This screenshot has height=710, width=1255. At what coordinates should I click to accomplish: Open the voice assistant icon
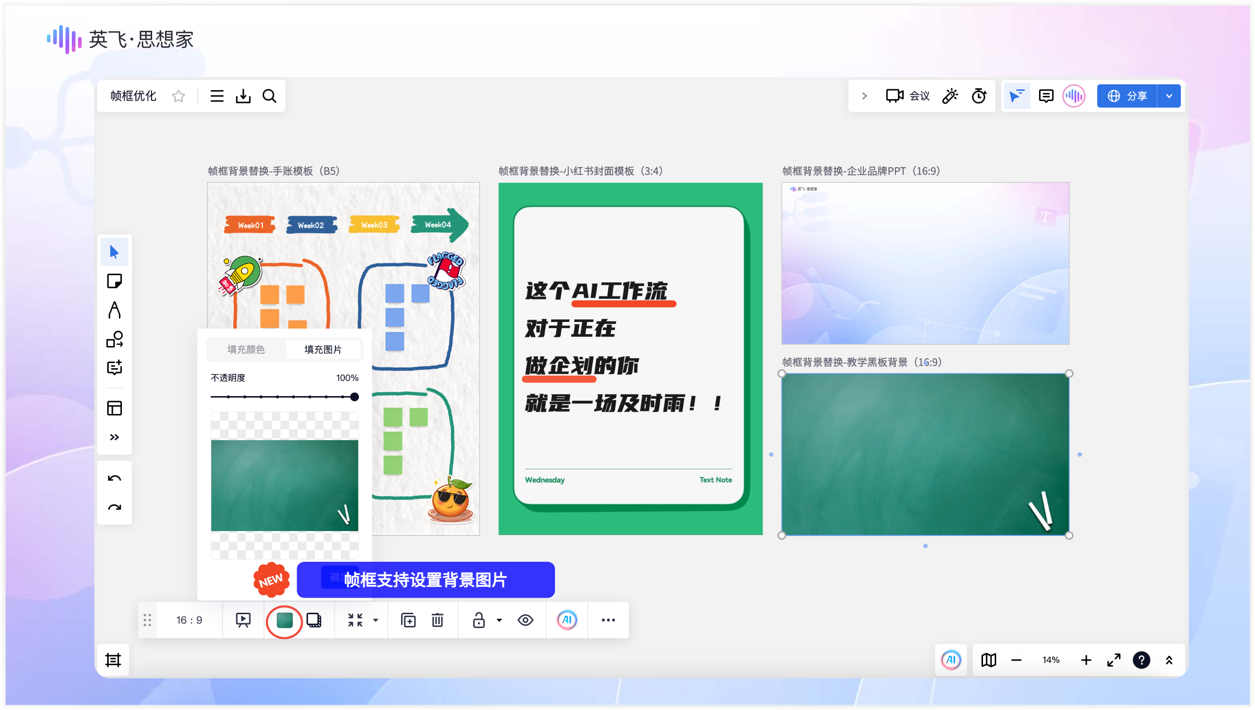point(1074,95)
